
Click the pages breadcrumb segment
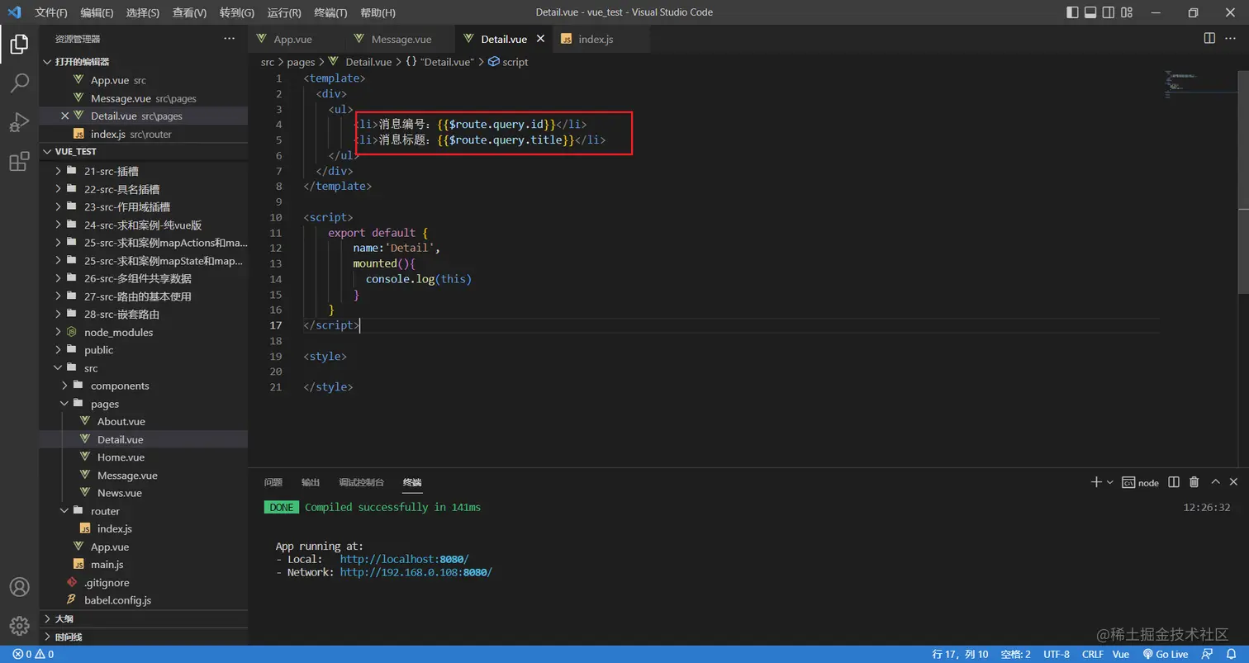pyautogui.click(x=301, y=62)
